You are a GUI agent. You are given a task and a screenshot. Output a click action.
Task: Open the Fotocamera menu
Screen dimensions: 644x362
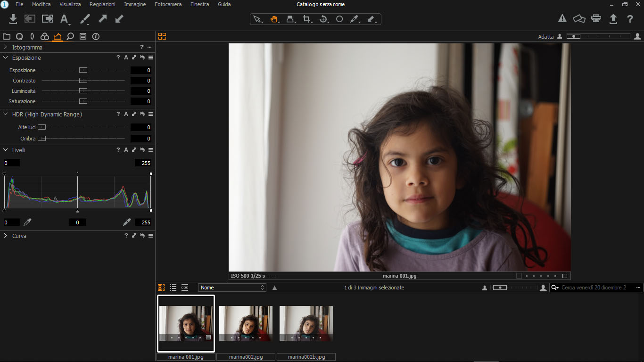tap(168, 4)
